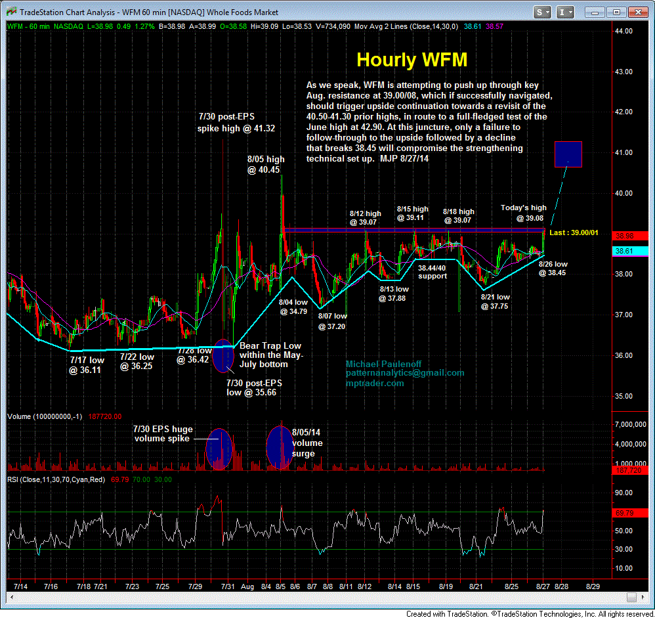Click the 42.00 price axis label
The width and height of the screenshot is (655, 618).
pos(623,112)
